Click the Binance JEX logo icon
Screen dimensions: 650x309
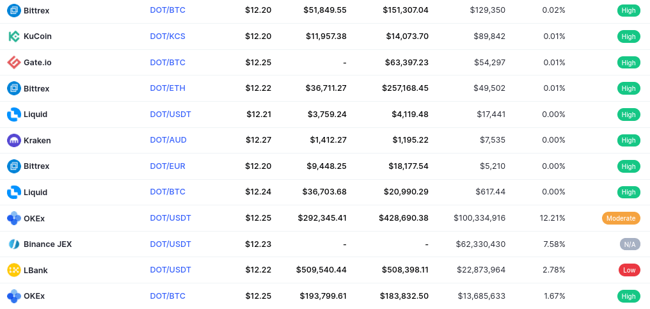tap(14, 244)
